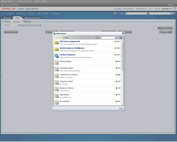Select the Reports sub-tab
The width and height of the screenshot is (177, 142).
17,22
